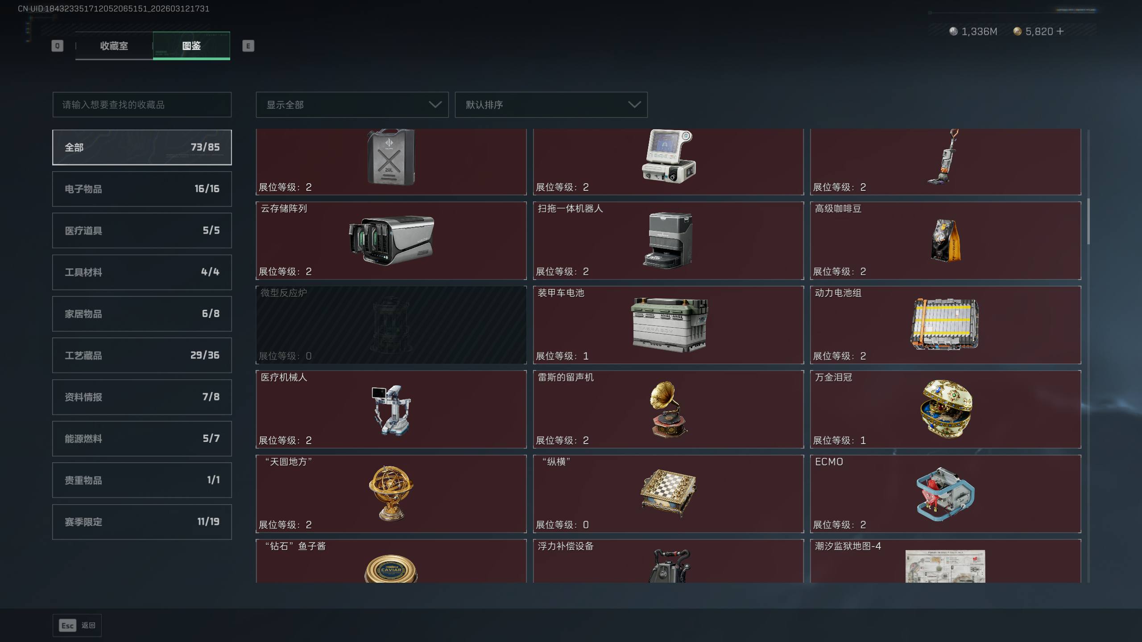
Task: Click the 高级咖啡豆 coffee bag icon
Action: (x=946, y=241)
